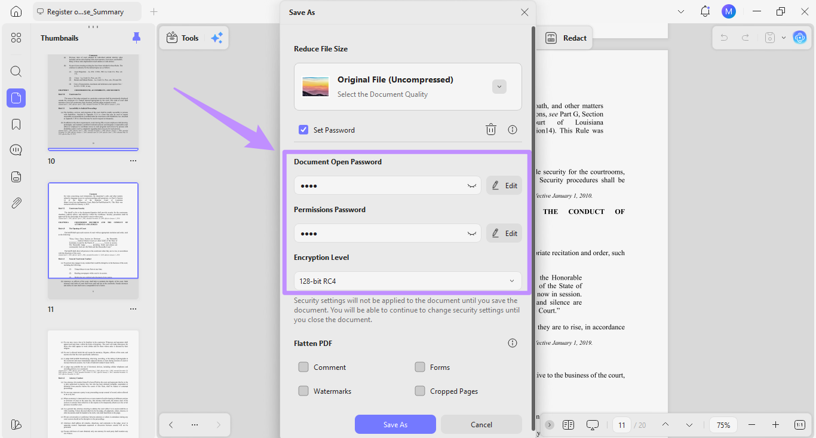Show info about Flatten PDF

tap(513, 343)
